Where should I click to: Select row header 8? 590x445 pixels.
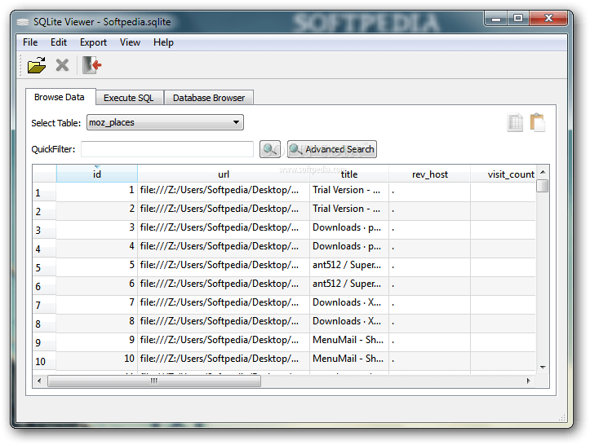[x=44, y=324]
